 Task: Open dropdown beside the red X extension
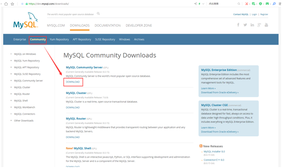(250, 4)
